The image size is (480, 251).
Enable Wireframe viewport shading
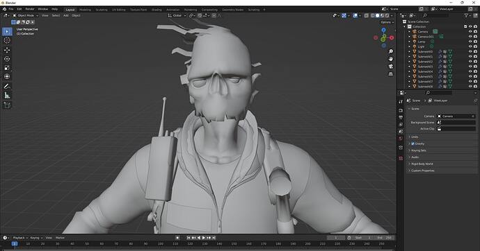(x=373, y=15)
